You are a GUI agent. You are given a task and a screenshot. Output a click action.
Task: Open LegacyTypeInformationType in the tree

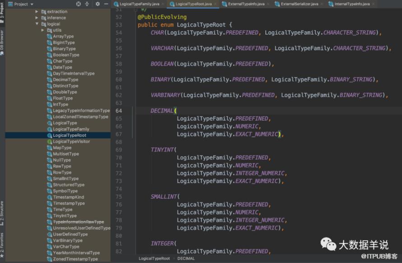[x=81, y=111]
